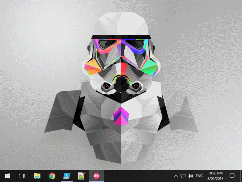The image size is (242, 182).
Task: Show desktop using the taskbar's far-right strip
Action: [x=241, y=176]
